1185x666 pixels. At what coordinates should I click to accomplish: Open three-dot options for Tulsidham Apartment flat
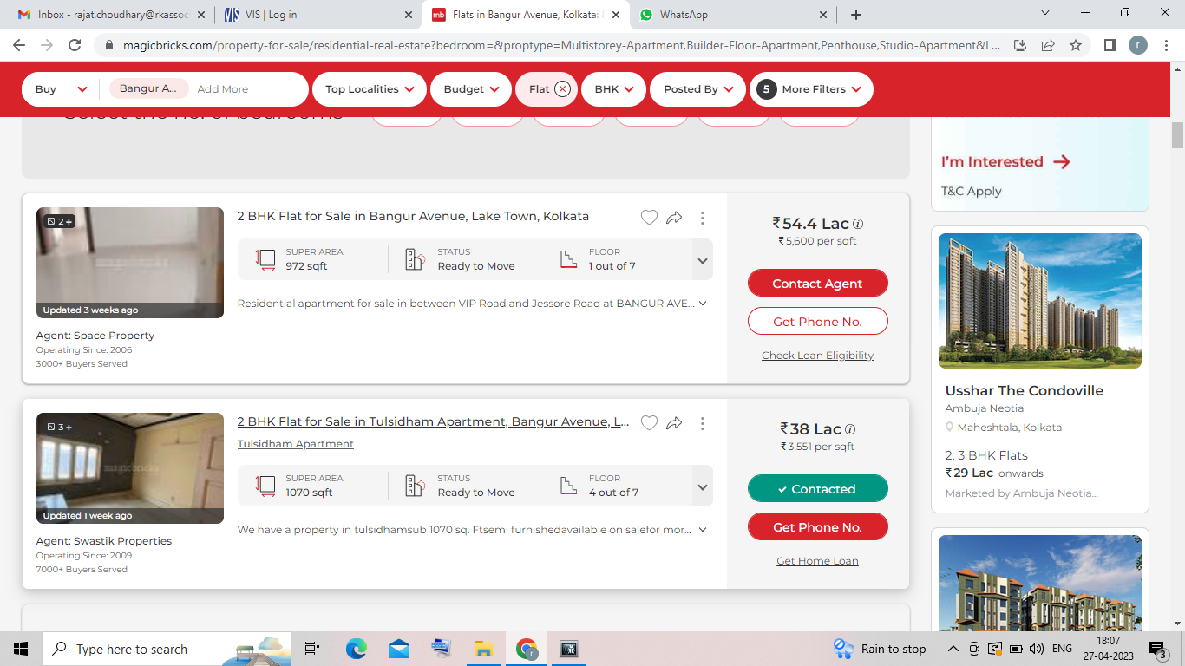click(x=703, y=423)
